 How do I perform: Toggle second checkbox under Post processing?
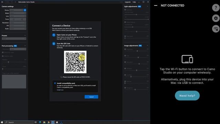[x=3, y=56]
